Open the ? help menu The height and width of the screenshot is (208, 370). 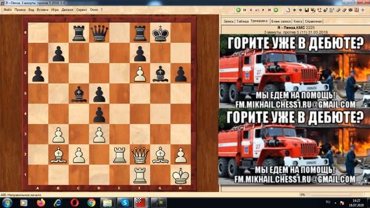pyautogui.click(x=102, y=10)
